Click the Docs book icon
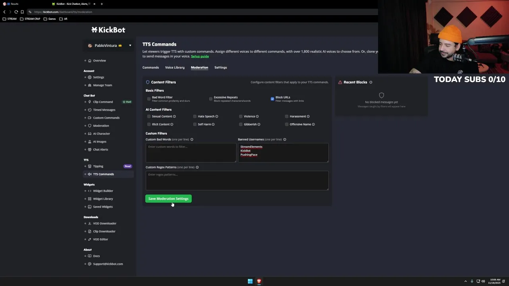The width and height of the screenshot is (509, 286). coord(89,256)
